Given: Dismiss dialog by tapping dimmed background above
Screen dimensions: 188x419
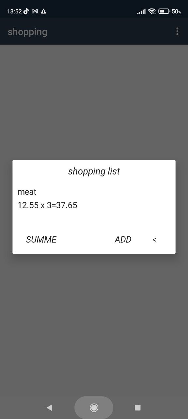Looking at the screenshot, I should [94, 101].
